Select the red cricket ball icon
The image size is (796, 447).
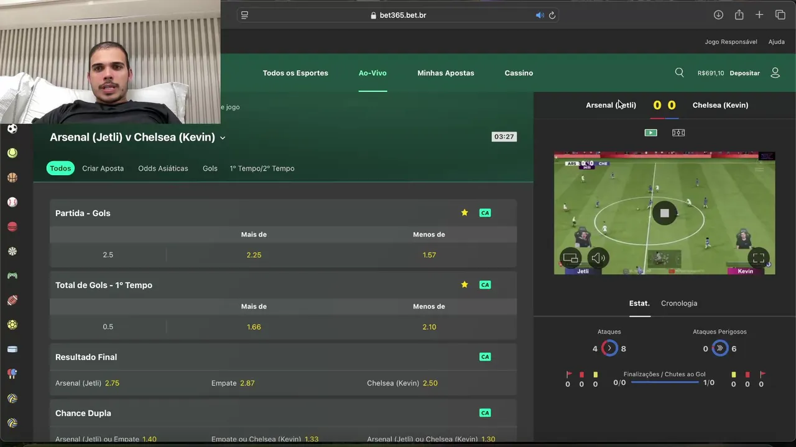click(x=12, y=227)
